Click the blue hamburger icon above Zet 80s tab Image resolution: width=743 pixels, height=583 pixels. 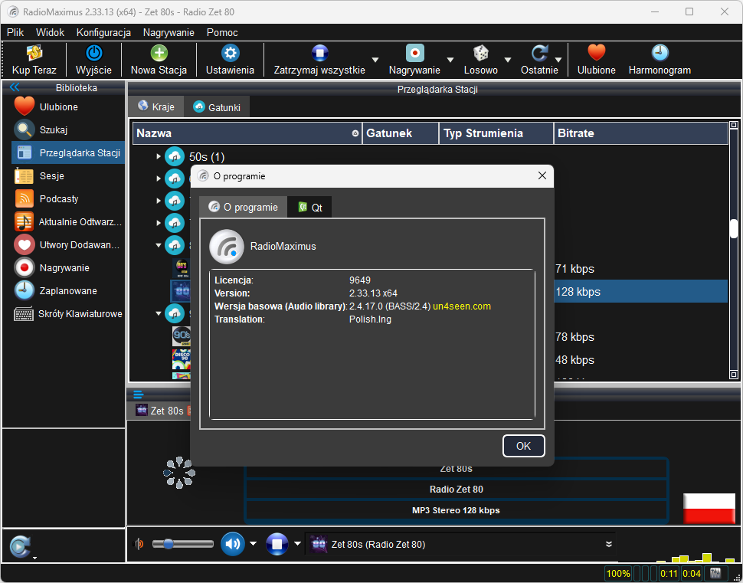pyautogui.click(x=139, y=395)
